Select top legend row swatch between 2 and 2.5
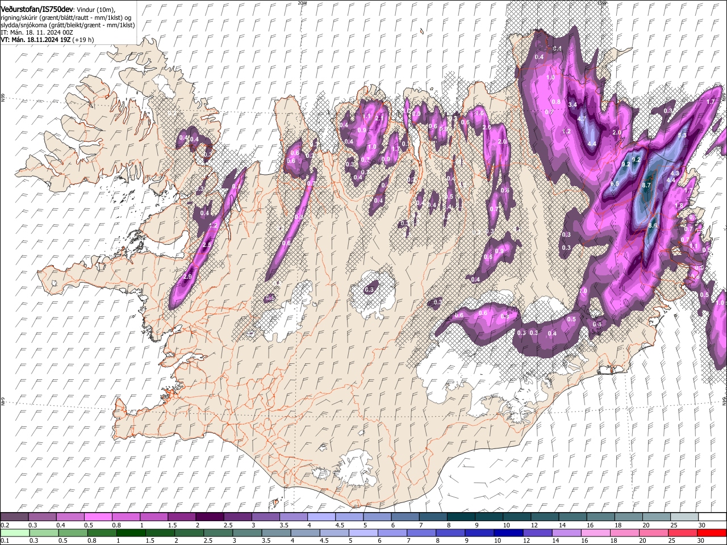Screen dimensions: 727x545 pyautogui.click(x=210, y=517)
